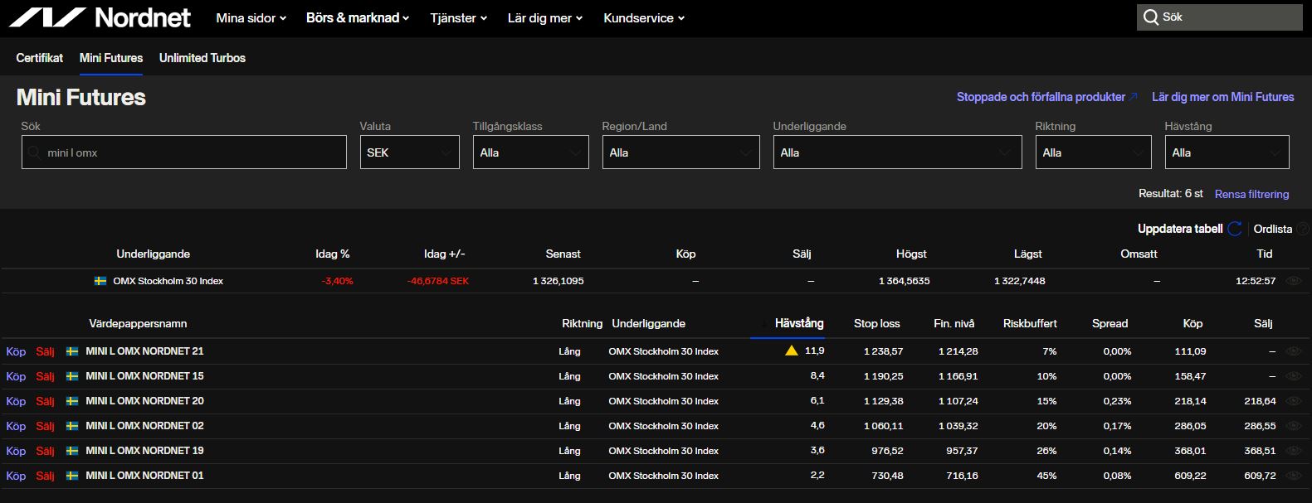Viewport: 1312px width, 503px height.
Task: Toggle watch eye for MINI L OMX NORDNET 01
Action: tap(1292, 476)
